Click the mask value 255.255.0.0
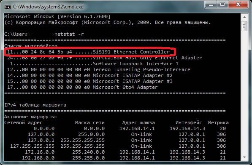Screen dimensions: 252x165 point(88,158)
